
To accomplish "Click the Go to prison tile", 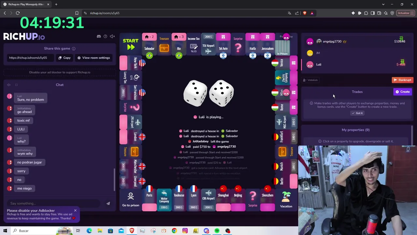I will pos(131,200).
